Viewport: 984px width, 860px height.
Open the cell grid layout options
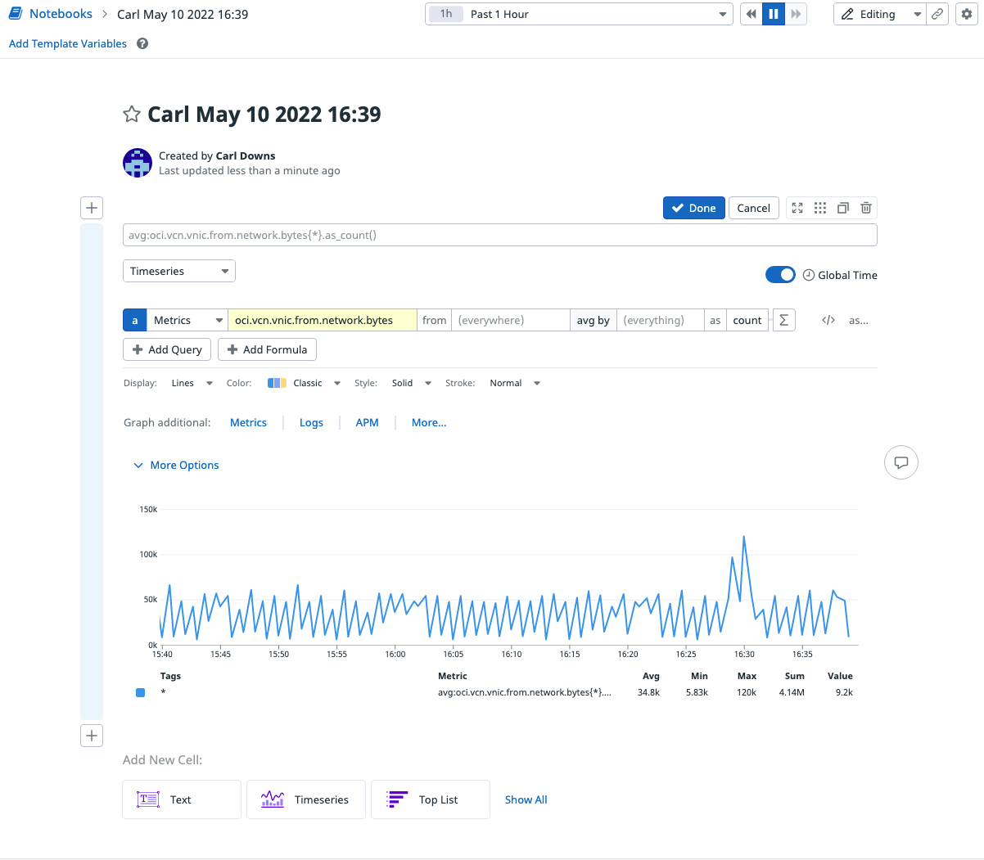(x=819, y=208)
